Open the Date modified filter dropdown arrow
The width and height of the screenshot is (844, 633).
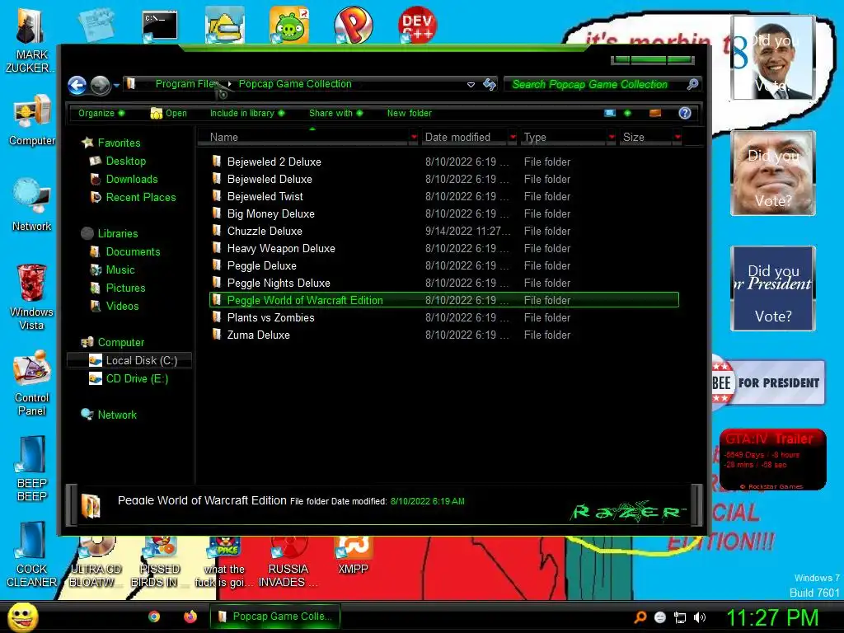[x=513, y=138]
